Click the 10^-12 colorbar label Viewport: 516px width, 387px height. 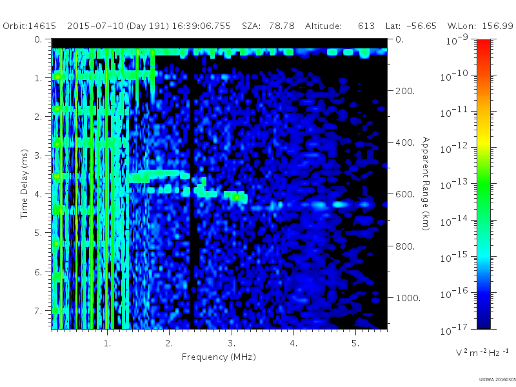[x=454, y=148]
